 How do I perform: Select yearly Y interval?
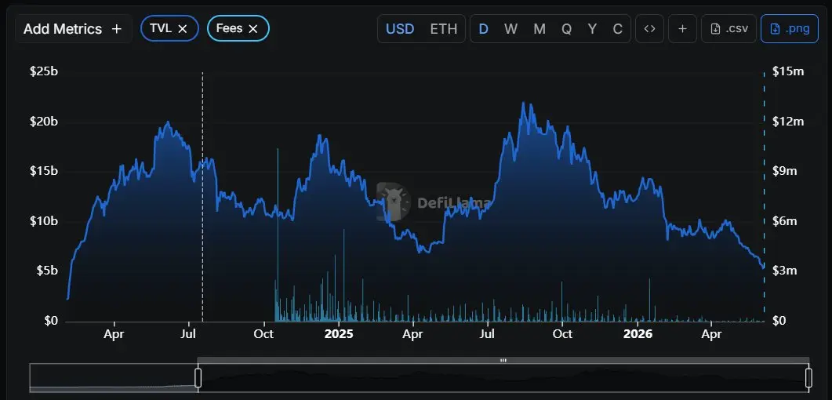(x=592, y=29)
